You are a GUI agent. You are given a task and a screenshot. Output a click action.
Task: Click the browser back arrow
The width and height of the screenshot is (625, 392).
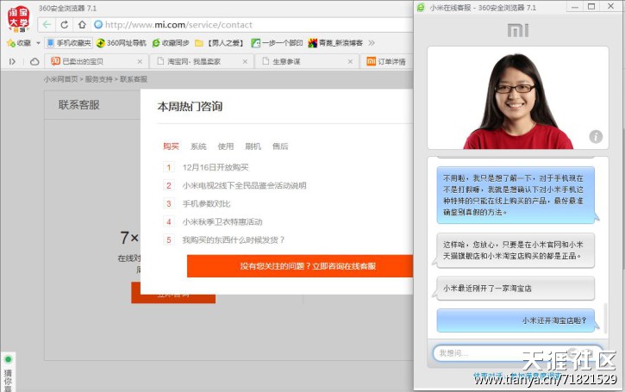(x=47, y=25)
